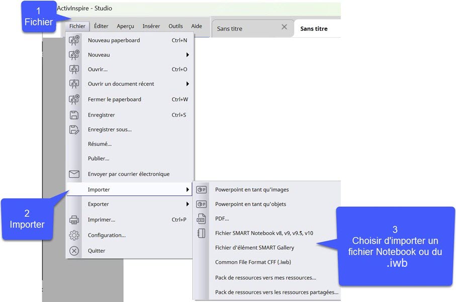Choose Ouvrir... from the Fichier menu

pos(130,69)
